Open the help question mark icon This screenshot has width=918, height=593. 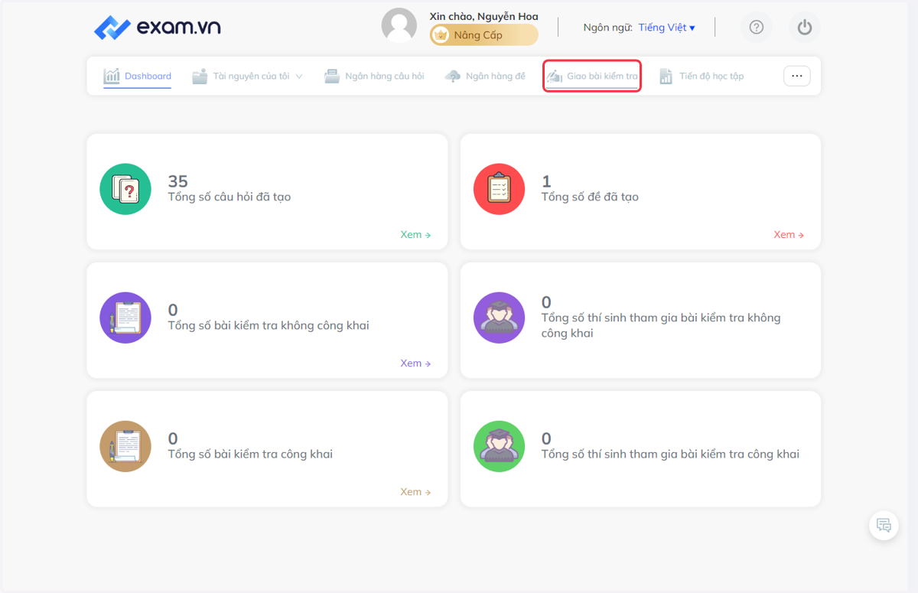click(757, 28)
